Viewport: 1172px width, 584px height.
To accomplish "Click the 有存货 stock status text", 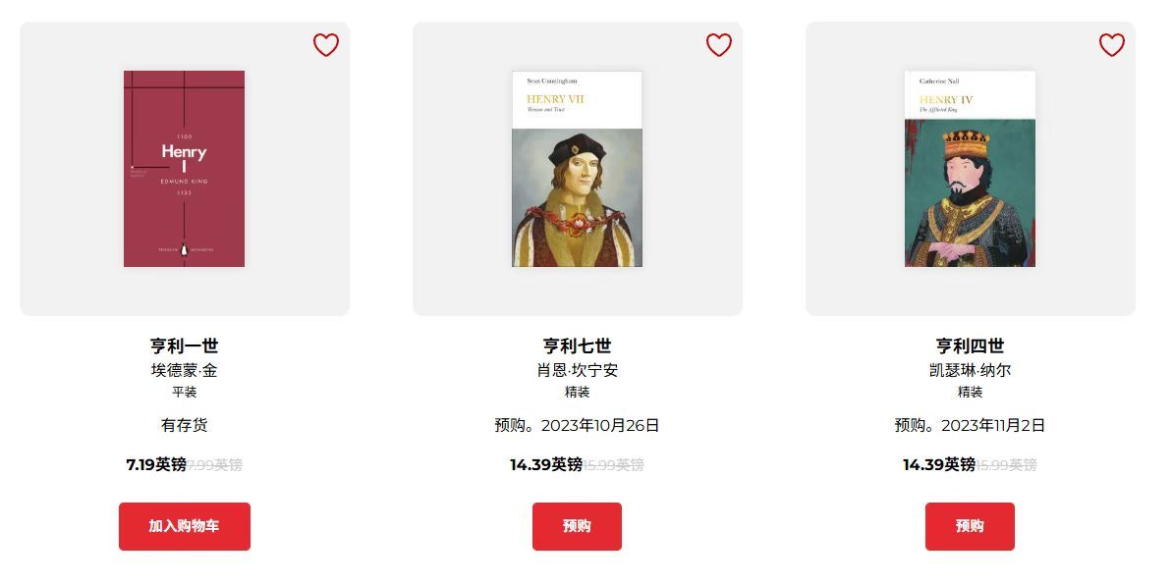I will click(185, 426).
